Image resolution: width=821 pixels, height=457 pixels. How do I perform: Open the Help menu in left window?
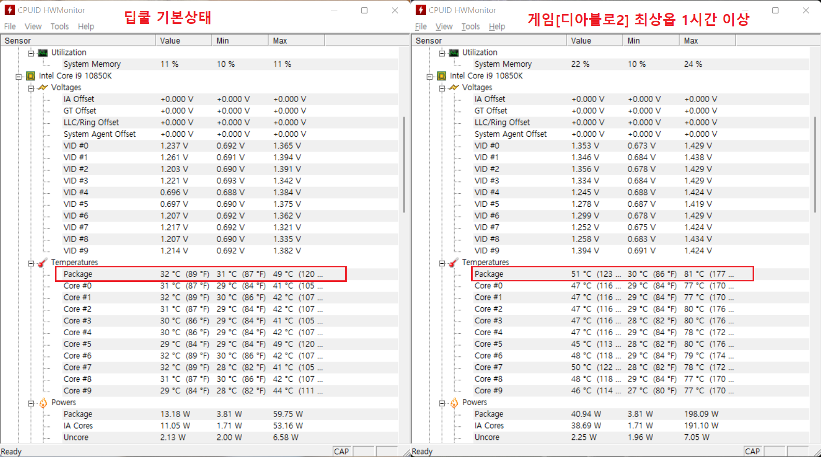[x=86, y=26]
